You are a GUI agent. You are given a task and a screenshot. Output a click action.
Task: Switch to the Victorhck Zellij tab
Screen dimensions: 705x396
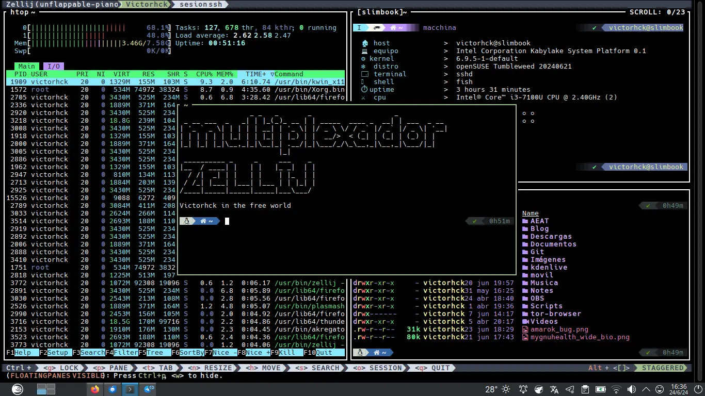click(x=147, y=4)
